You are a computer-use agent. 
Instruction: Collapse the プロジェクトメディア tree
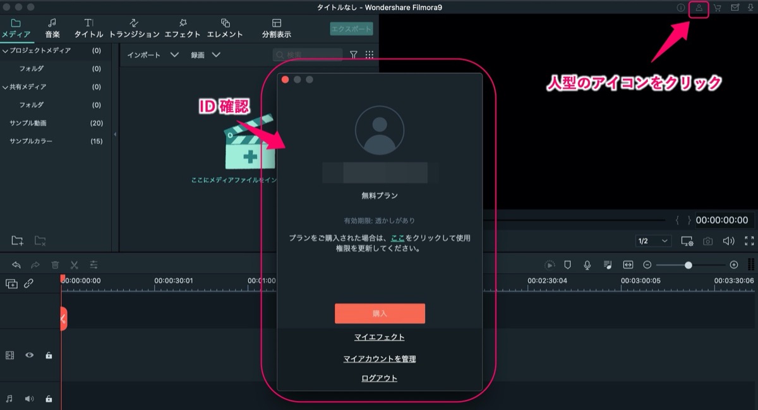(5, 50)
